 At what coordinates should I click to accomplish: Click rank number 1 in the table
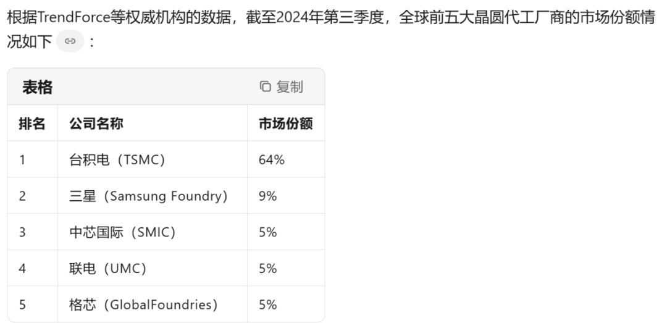[22, 160]
